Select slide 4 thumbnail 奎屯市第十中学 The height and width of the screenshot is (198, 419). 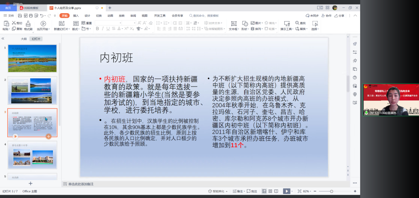[x=32, y=155]
